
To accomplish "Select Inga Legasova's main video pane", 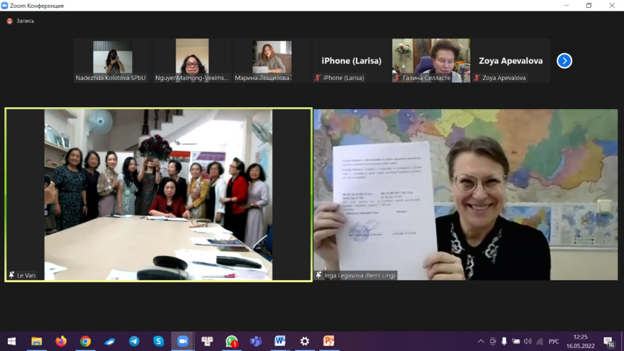I will pyautogui.click(x=466, y=194).
